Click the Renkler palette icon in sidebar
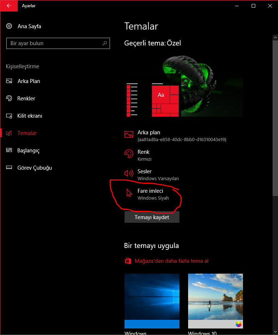 coord(9,98)
